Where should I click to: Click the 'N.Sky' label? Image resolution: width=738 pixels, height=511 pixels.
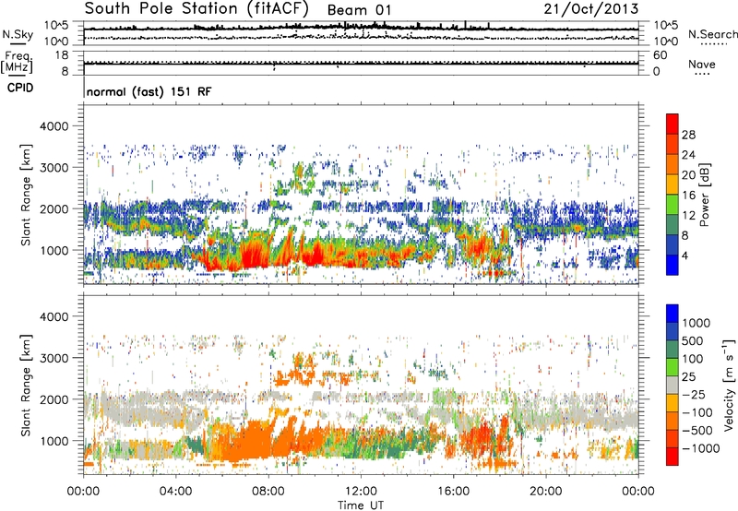18,34
